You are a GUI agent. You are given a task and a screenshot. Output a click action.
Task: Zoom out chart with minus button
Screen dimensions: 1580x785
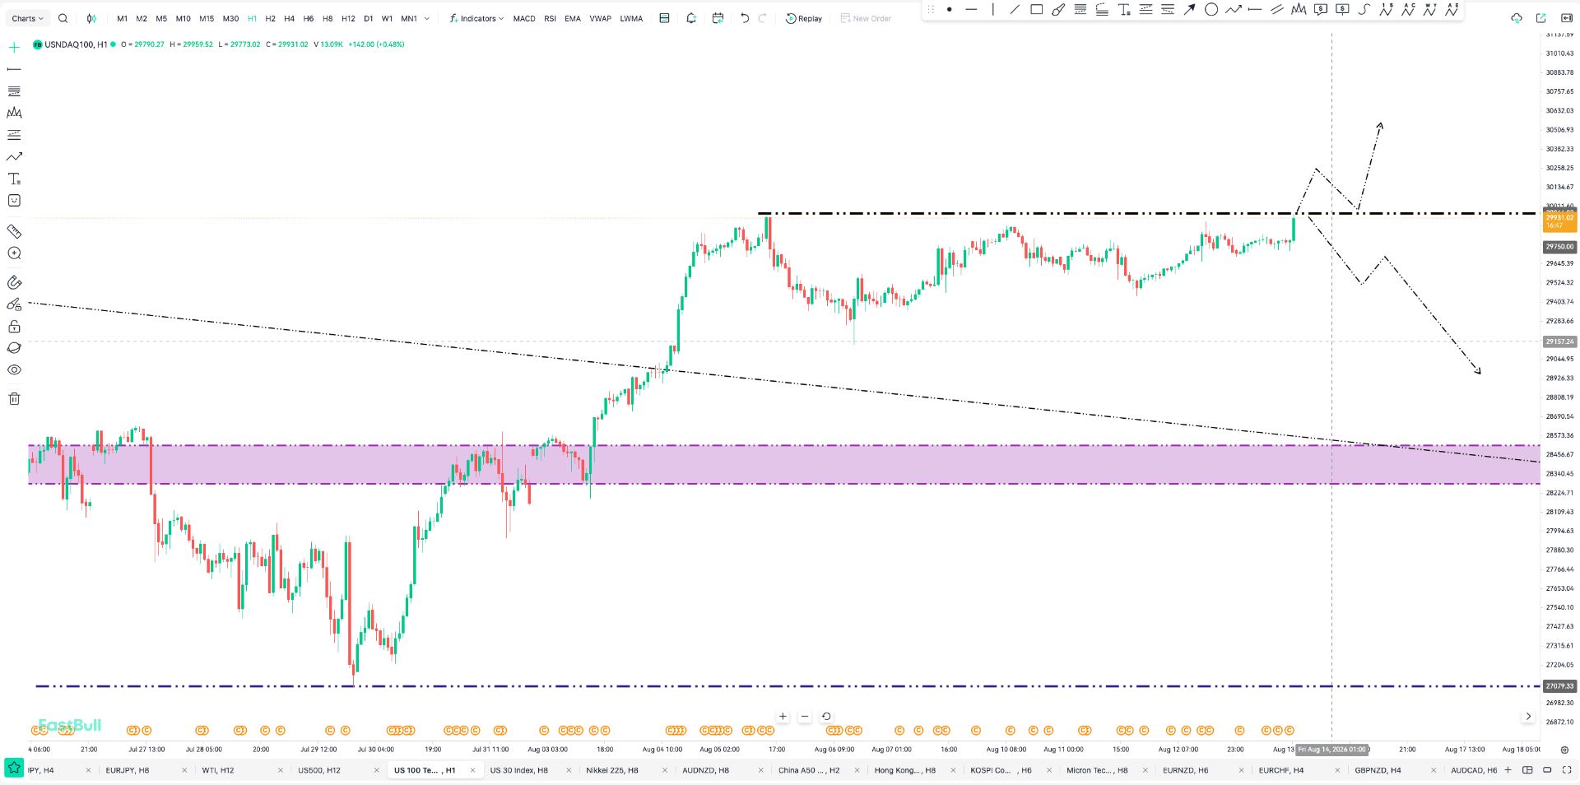tap(805, 717)
